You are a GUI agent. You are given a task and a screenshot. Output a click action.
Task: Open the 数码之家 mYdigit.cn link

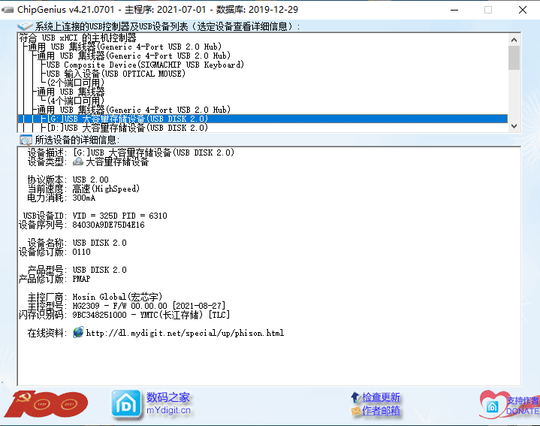point(168,403)
